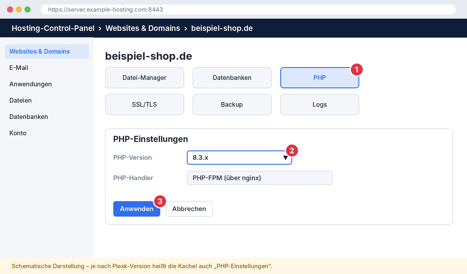467x274 pixels.
Task: Open the Logs tile
Action: tap(320, 104)
